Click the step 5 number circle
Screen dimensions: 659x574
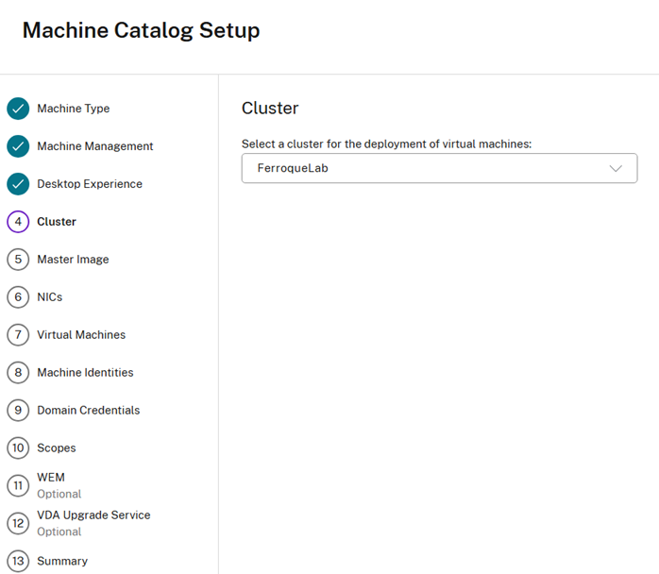click(18, 260)
